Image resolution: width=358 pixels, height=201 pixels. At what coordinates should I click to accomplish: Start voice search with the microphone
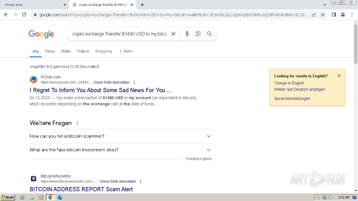click(187, 34)
